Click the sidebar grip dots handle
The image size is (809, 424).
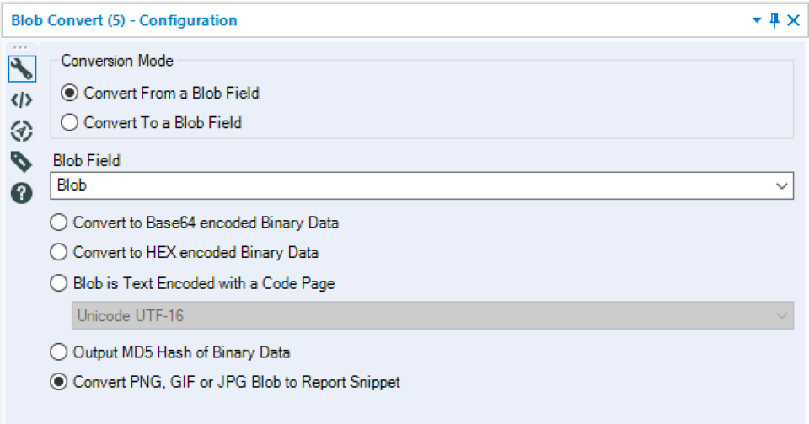(x=21, y=48)
